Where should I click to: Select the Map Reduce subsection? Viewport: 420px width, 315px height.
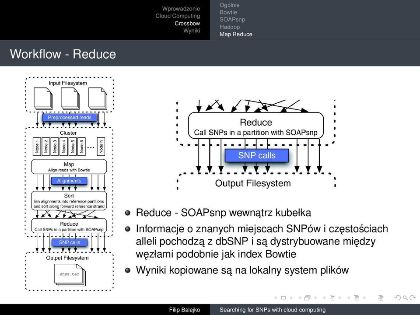[x=236, y=34]
